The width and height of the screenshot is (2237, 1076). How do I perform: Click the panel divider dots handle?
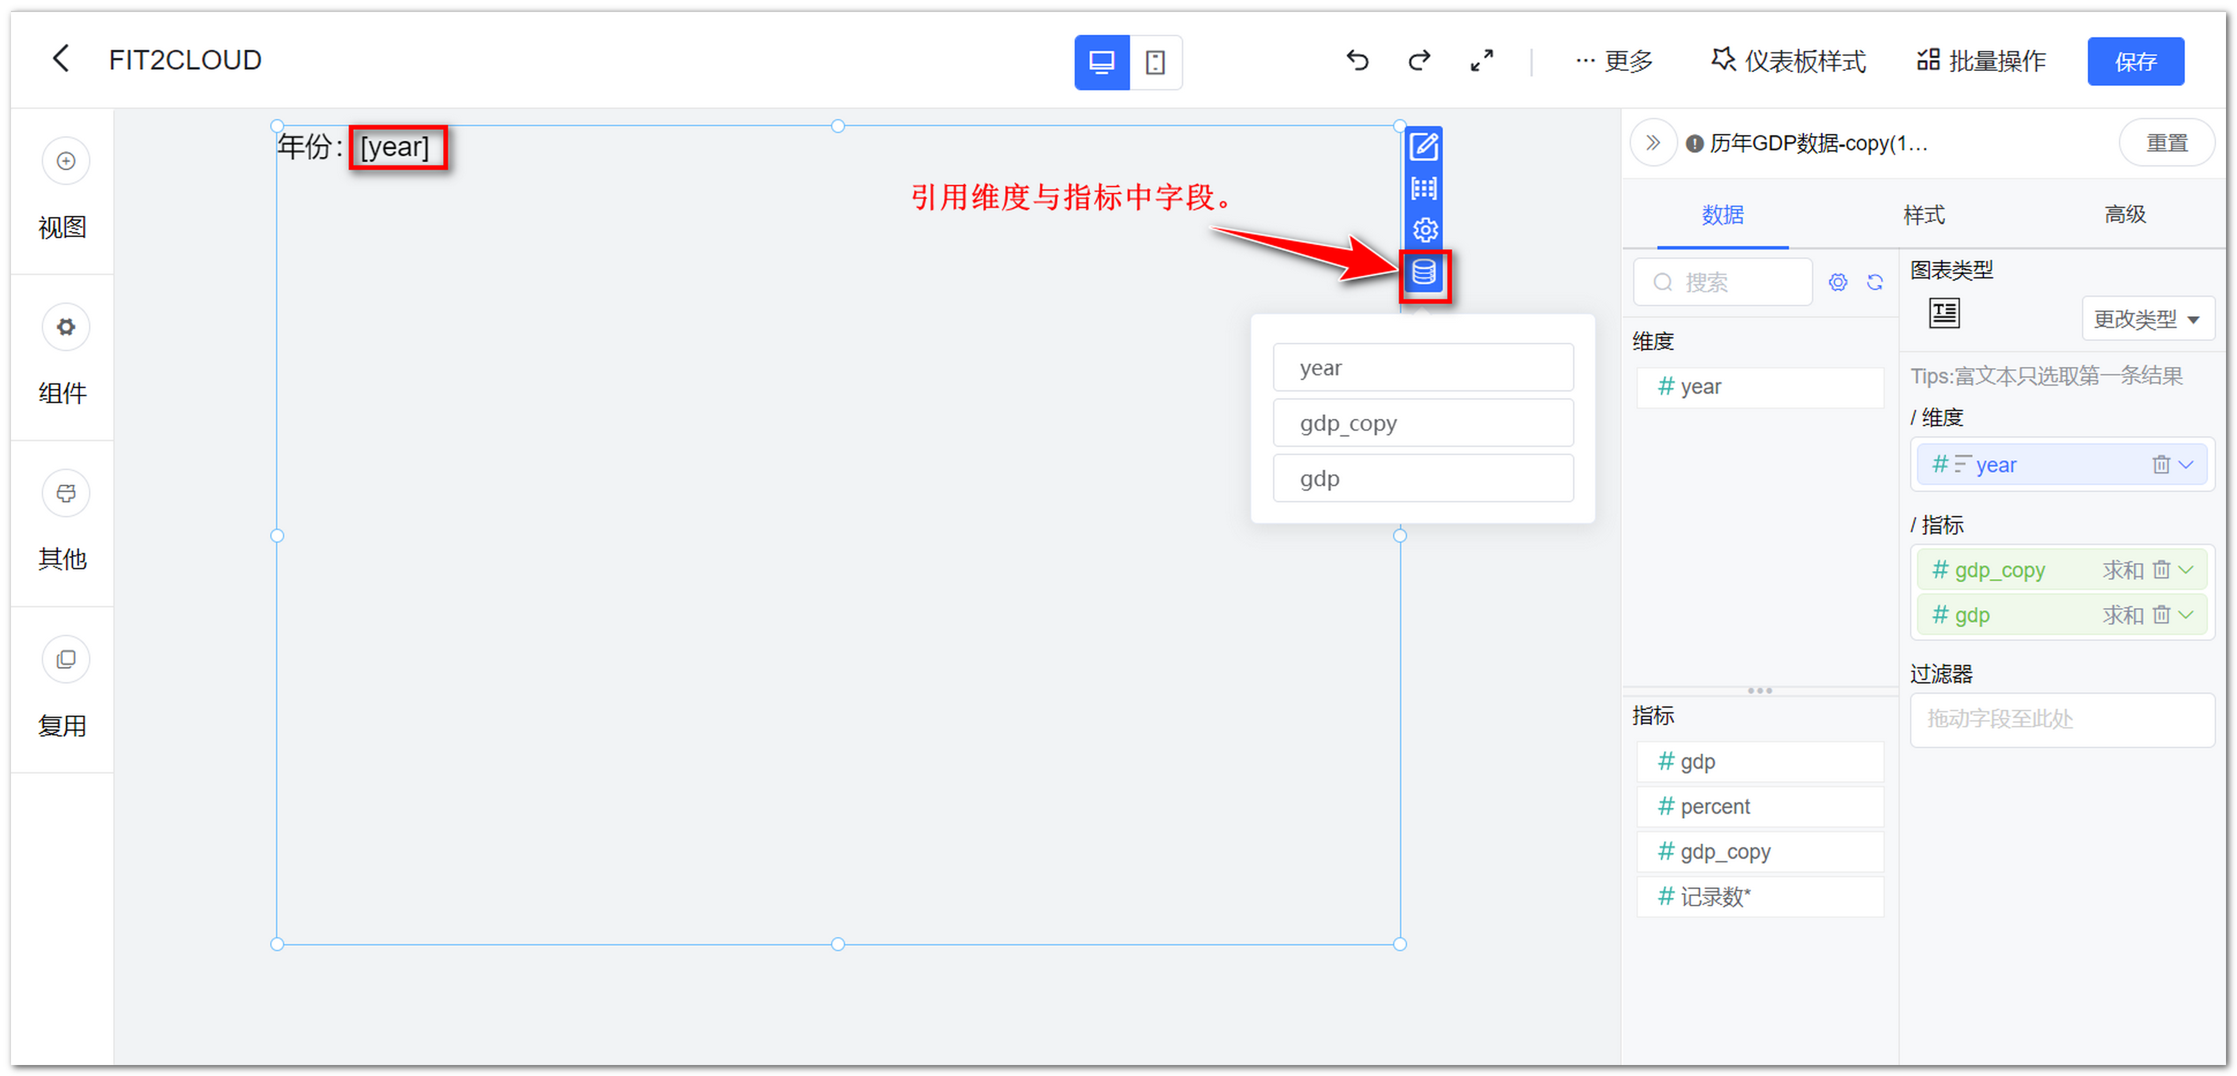click(x=1759, y=691)
